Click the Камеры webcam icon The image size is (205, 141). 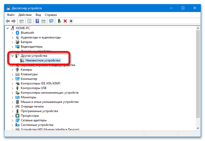coord(17,70)
